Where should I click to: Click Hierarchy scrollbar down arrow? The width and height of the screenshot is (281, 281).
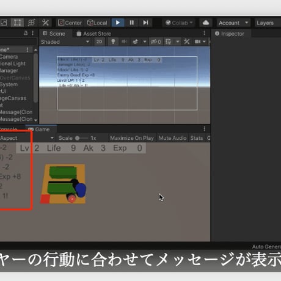[35, 120]
